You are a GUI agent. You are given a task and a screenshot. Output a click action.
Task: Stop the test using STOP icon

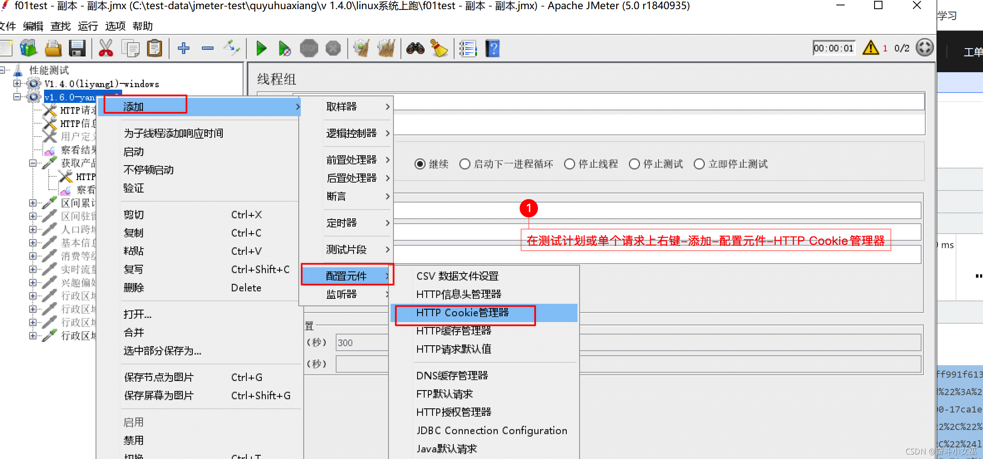[x=309, y=48]
